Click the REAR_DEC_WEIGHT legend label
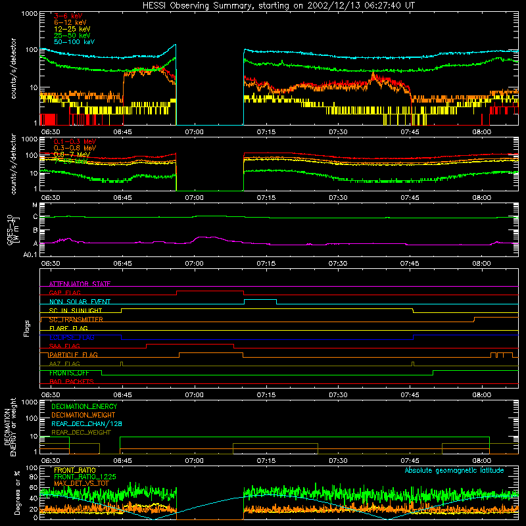This screenshot has width=526, height=526. (81, 433)
